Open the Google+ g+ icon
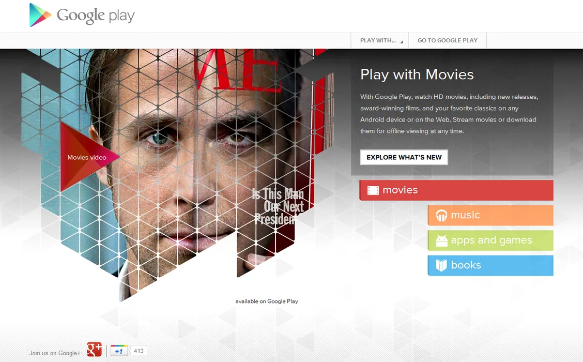The height and width of the screenshot is (362, 583). point(94,350)
